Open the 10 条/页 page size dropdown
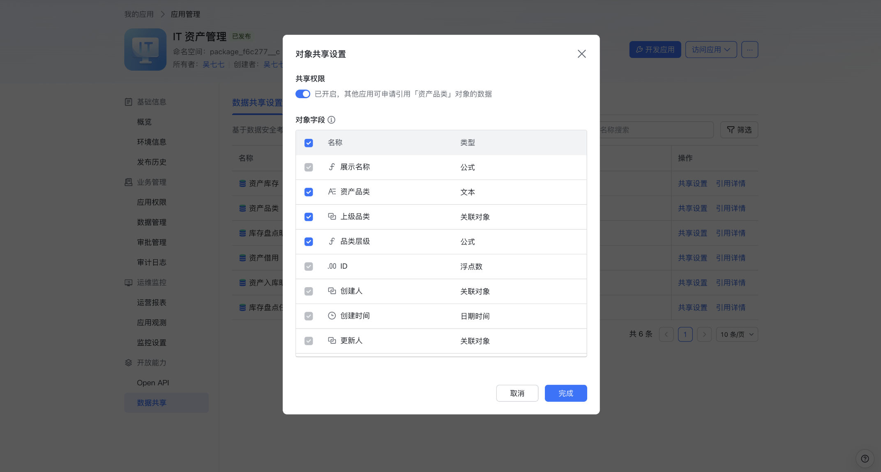 pyautogui.click(x=737, y=334)
